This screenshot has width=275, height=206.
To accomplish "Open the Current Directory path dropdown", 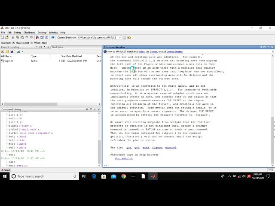I will coord(119,37).
